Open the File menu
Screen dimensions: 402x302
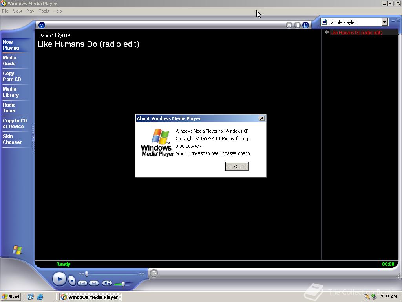5,11
